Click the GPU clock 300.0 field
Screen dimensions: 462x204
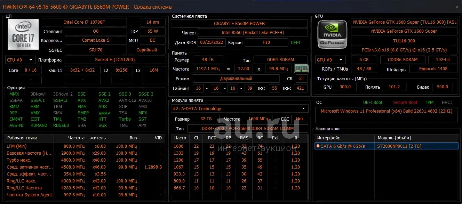point(345,87)
